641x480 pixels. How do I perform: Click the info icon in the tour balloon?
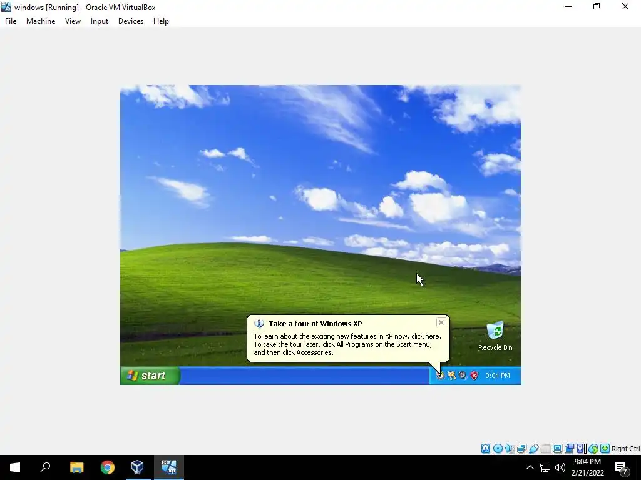click(259, 324)
